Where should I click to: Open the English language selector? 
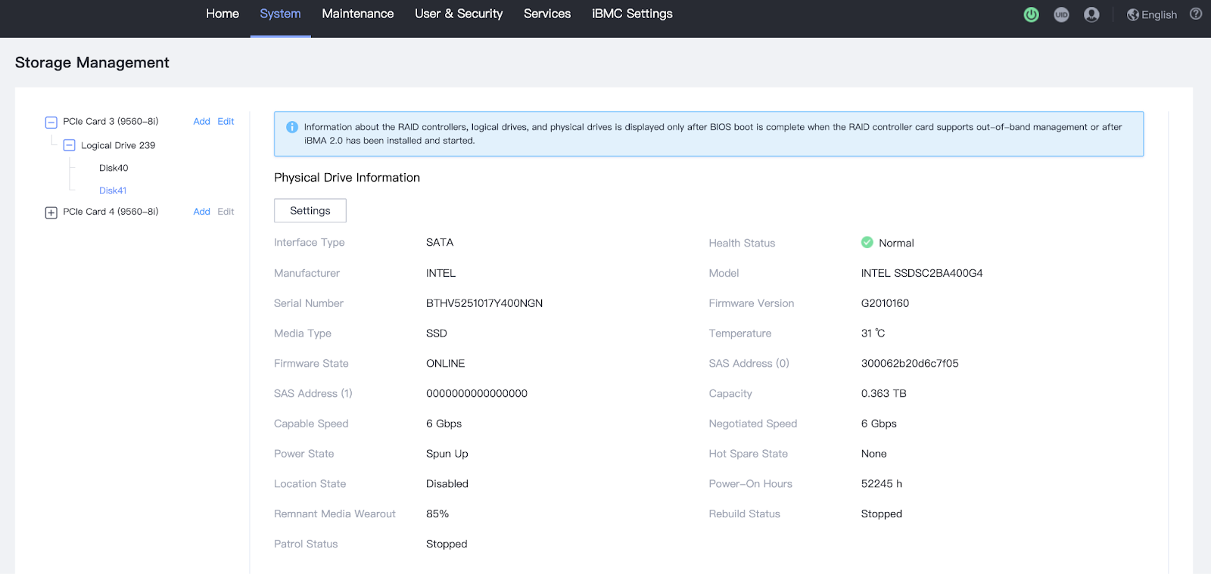1152,14
